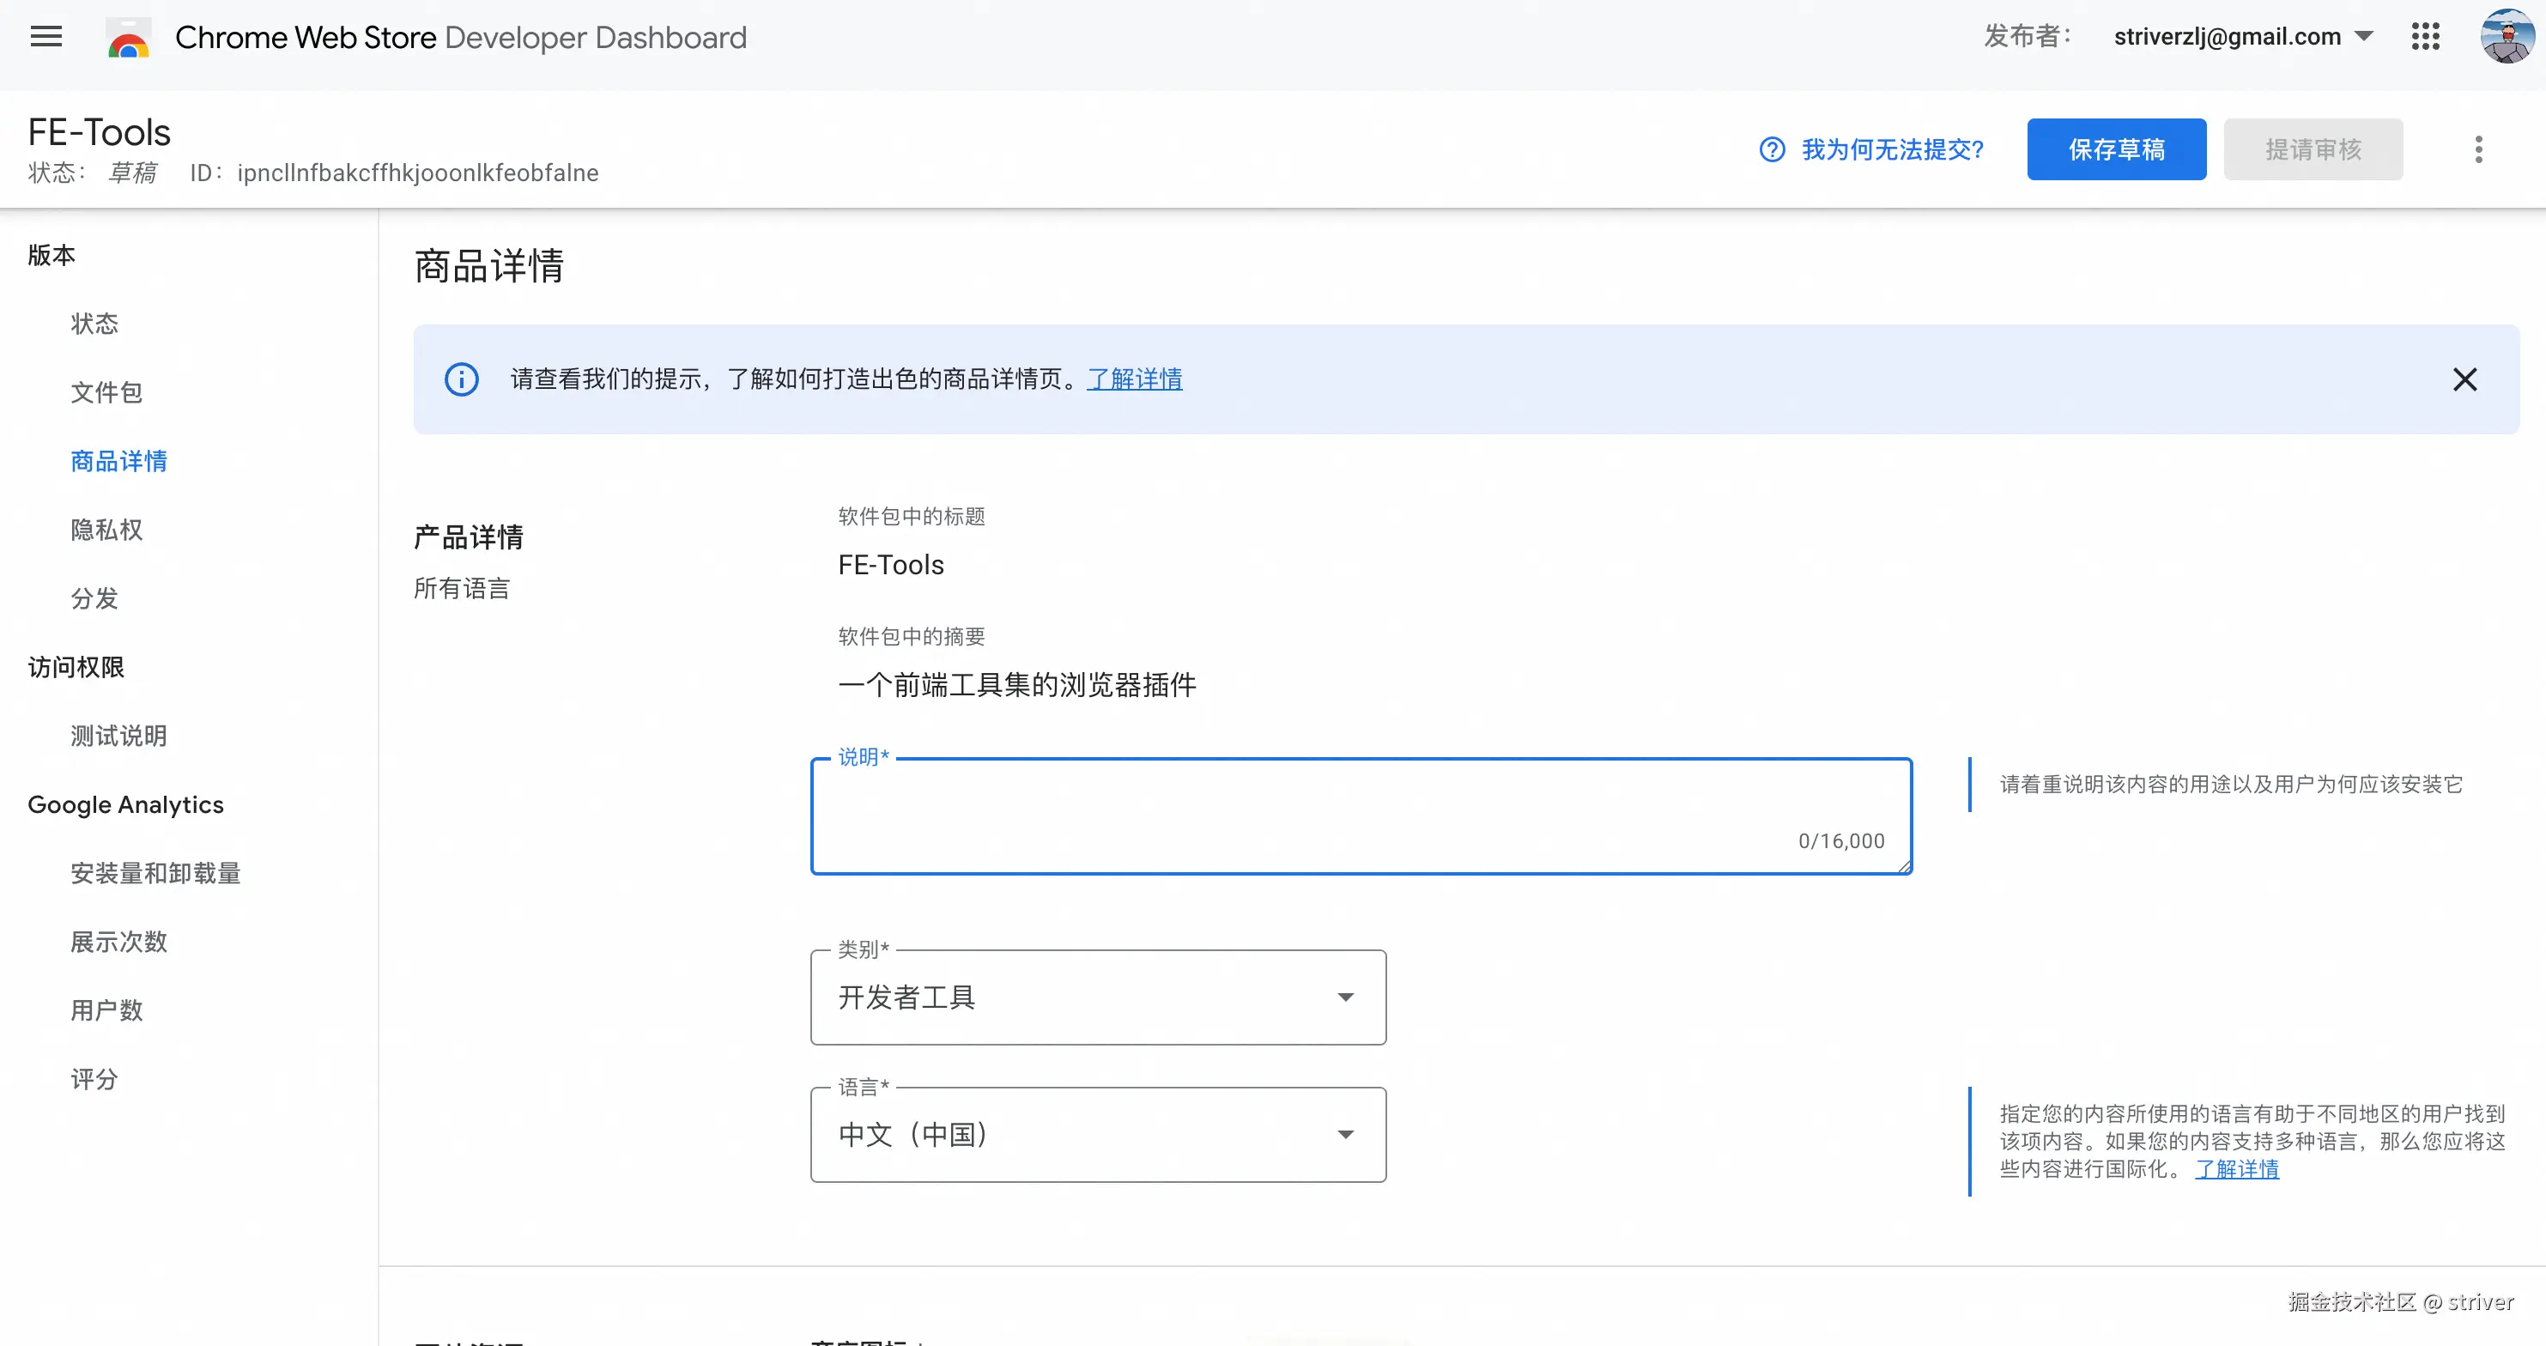Click the FE-Tools item name header
The image size is (2546, 1346).
99,131
